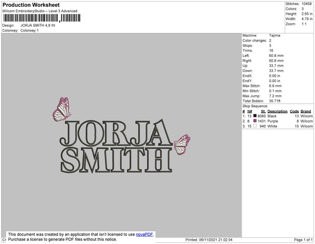Click the 'St.' column header
This screenshot has height=244, width=315.
tap(263, 111)
